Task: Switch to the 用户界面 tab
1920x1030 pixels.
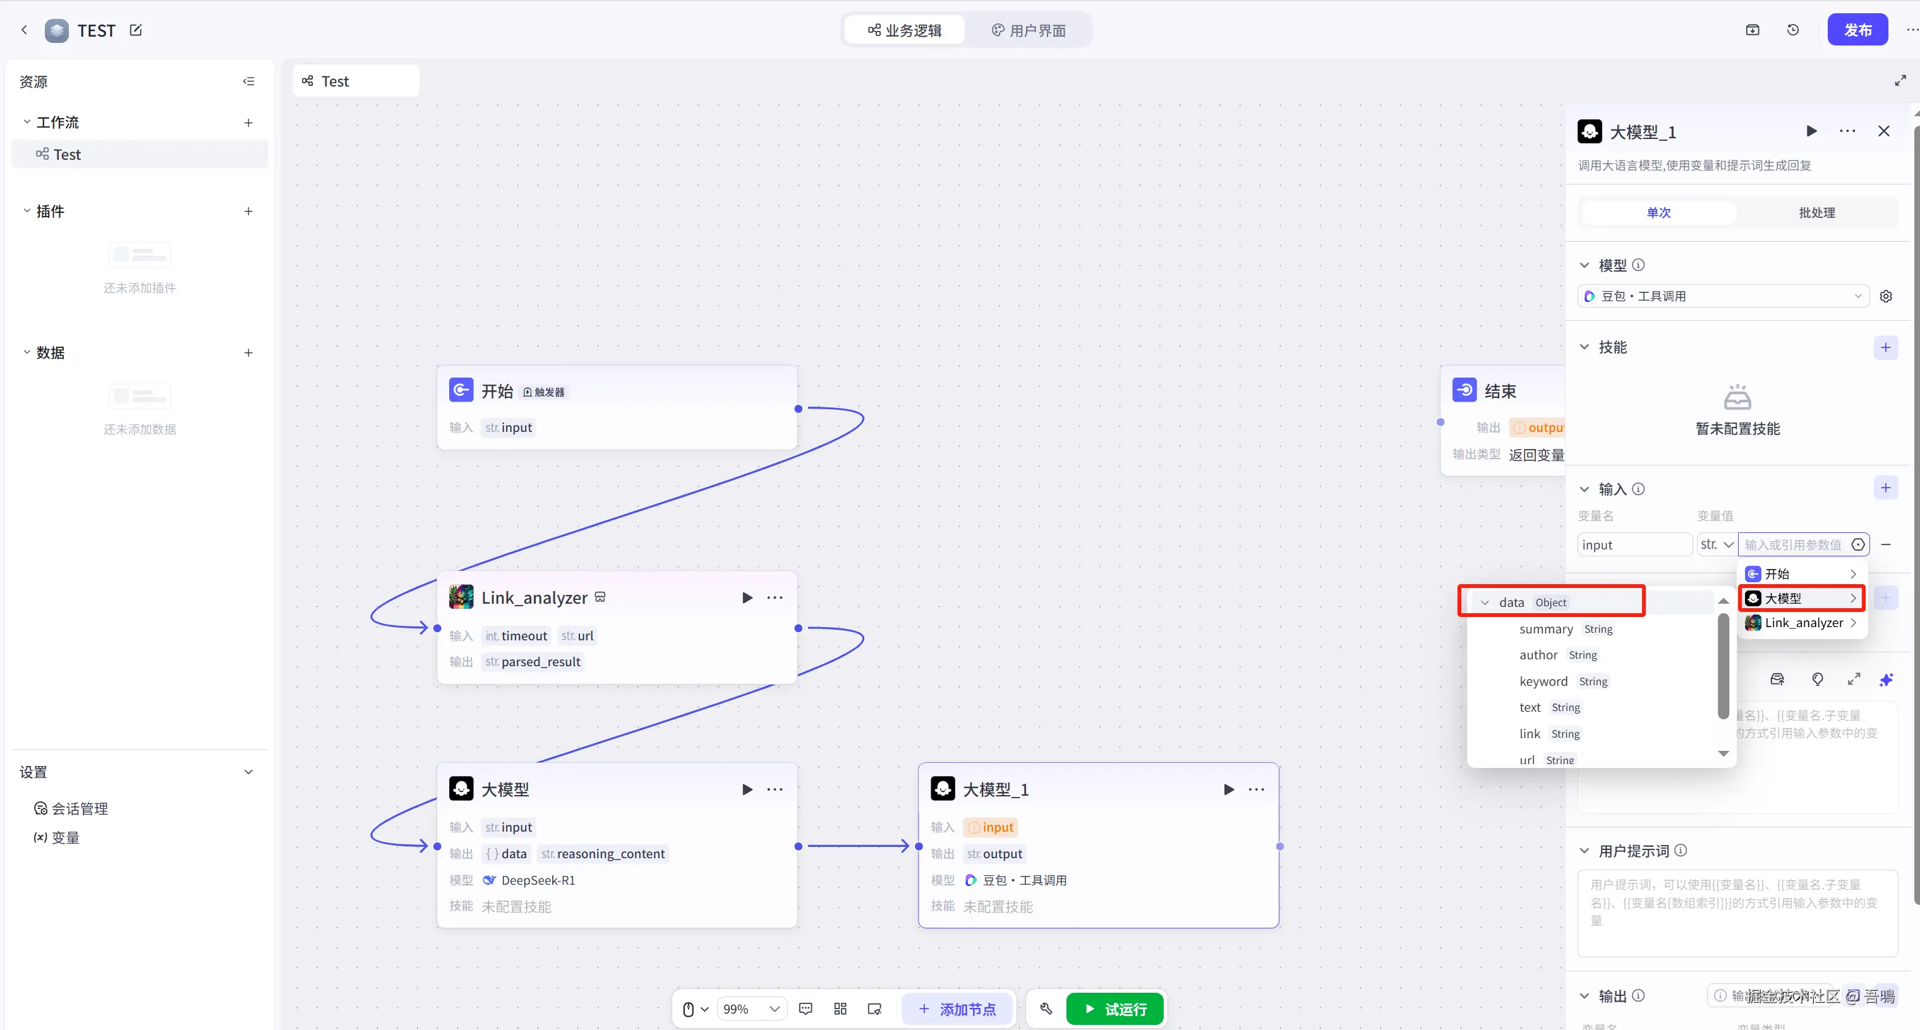Action: [x=1029, y=30]
